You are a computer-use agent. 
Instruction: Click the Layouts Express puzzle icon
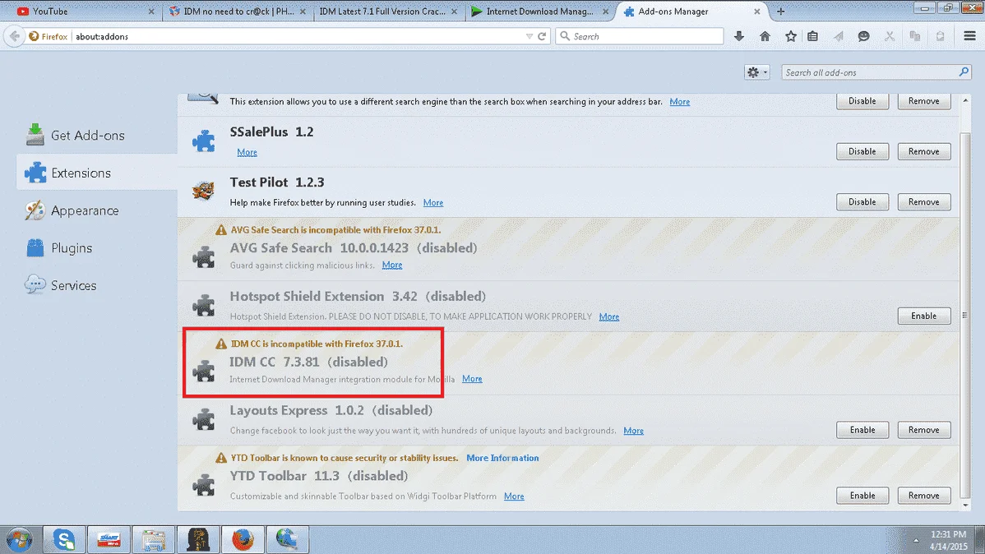click(x=204, y=419)
